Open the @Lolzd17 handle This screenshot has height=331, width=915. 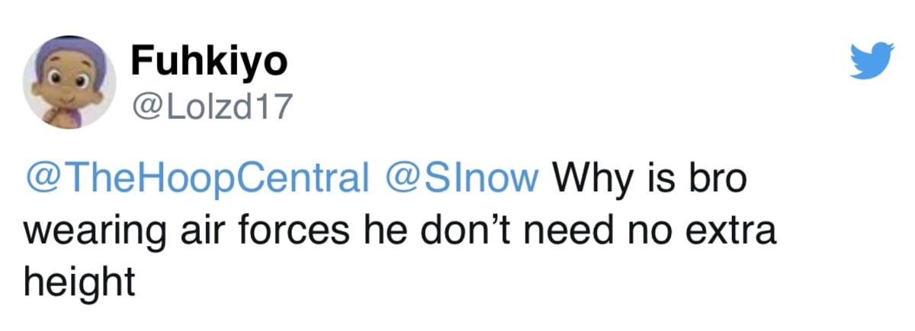coord(211,107)
